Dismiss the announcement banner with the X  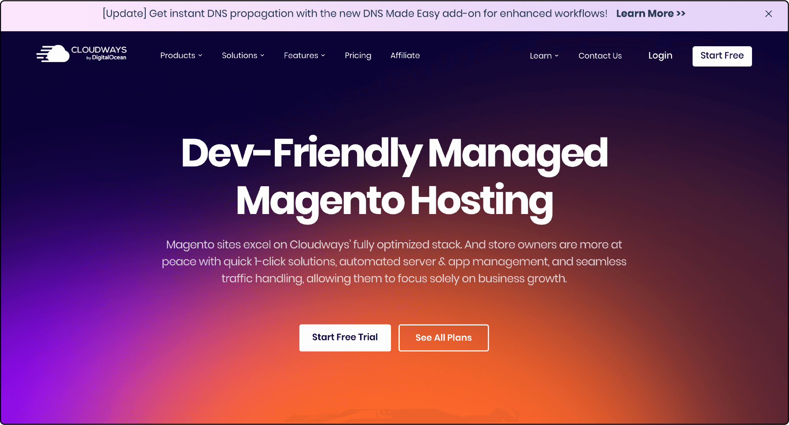pyautogui.click(x=768, y=14)
